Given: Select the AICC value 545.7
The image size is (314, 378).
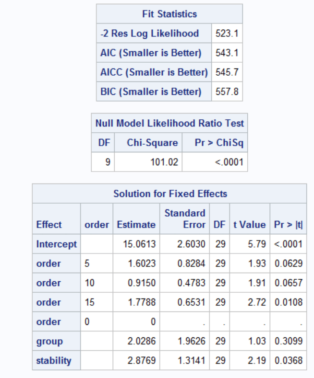Looking at the screenshot, I should [227, 72].
